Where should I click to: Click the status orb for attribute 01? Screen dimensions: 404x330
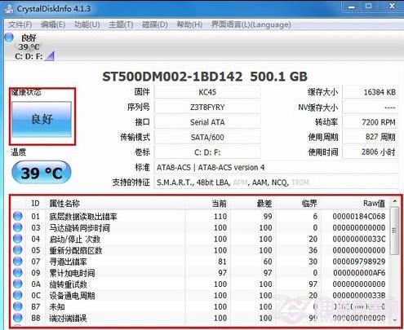coord(18,216)
